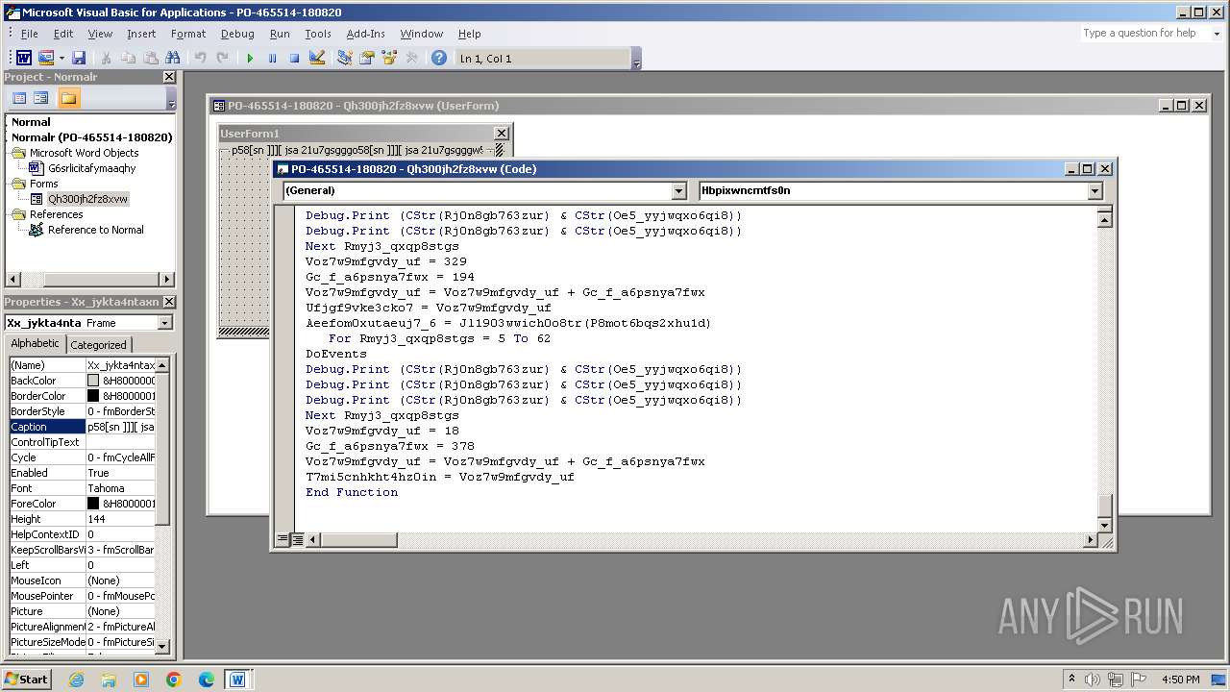
Task: Open Visual Basic Help question mark icon
Action: (x=439, y=59)
